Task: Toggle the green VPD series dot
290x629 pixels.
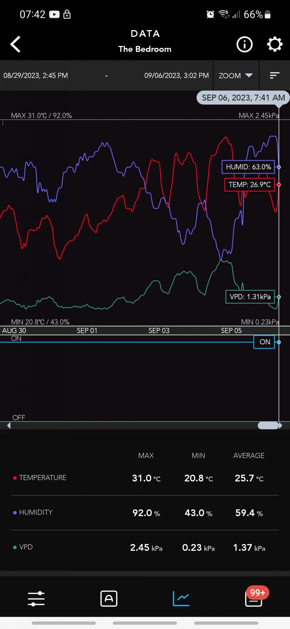Action: 15,547
